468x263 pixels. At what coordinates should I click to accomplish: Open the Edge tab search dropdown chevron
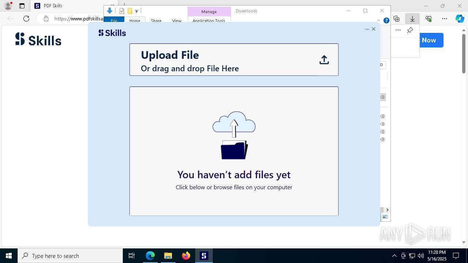tap(112, 5)
